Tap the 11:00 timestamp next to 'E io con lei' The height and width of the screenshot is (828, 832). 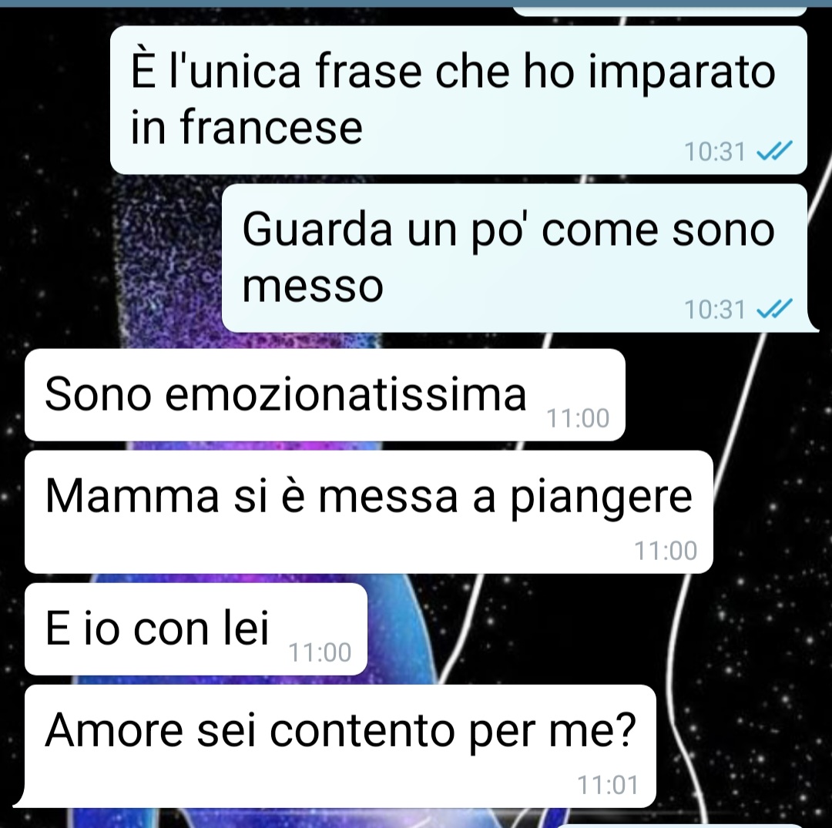[x=320, y=653]
